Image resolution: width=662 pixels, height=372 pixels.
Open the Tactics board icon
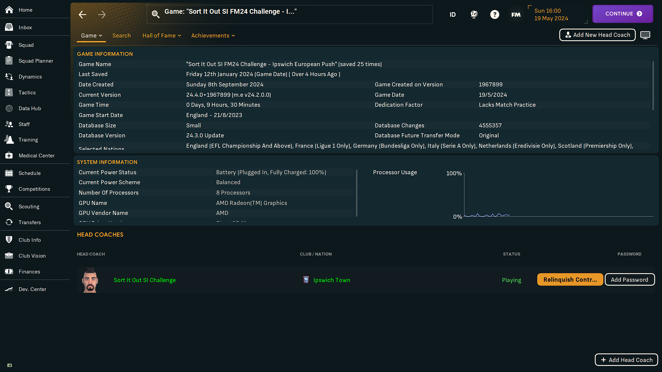[9, 92]
